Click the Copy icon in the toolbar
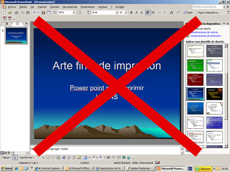230x172 pixels. click(23, 12)
